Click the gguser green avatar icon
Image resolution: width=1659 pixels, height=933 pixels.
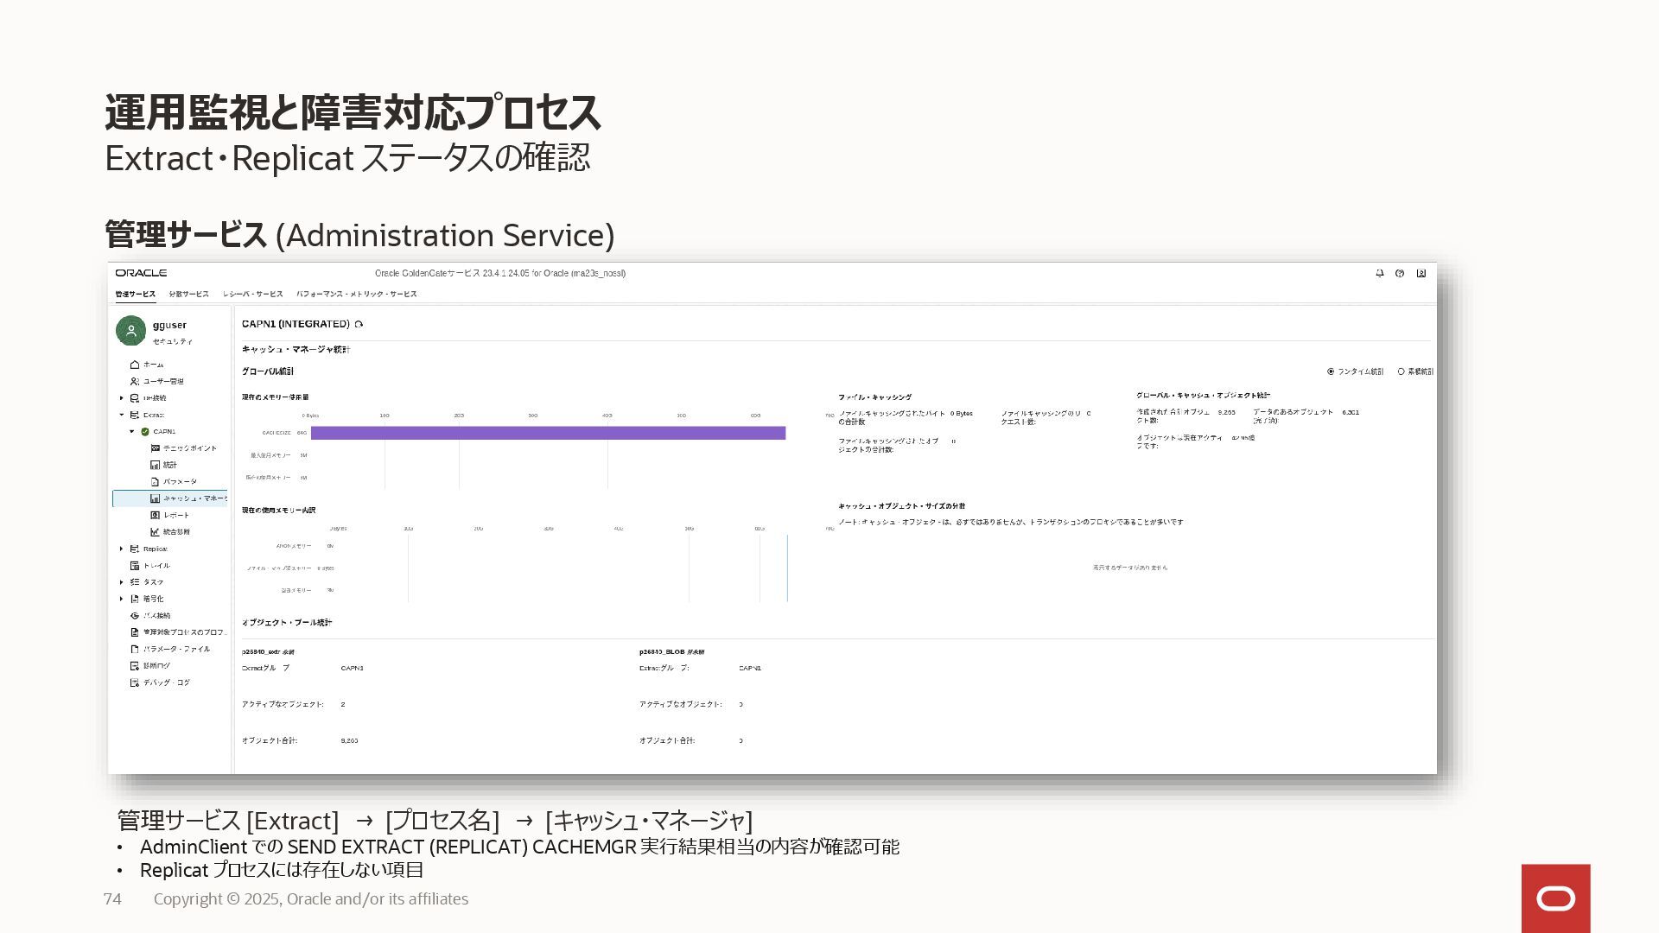pyautogui.click(x=130, y=331)
